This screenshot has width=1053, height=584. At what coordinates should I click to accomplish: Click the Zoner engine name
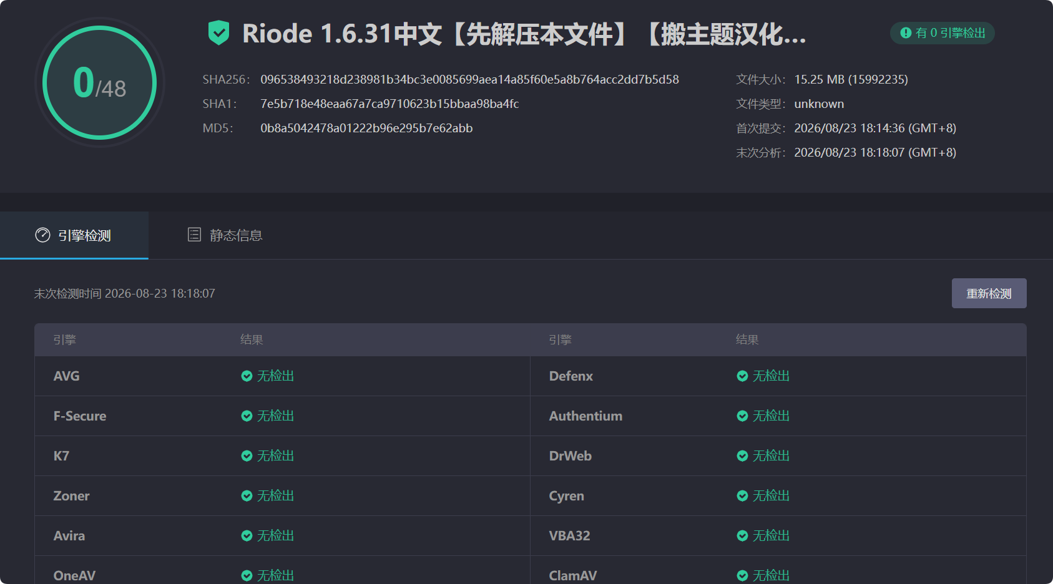(71, 495)
